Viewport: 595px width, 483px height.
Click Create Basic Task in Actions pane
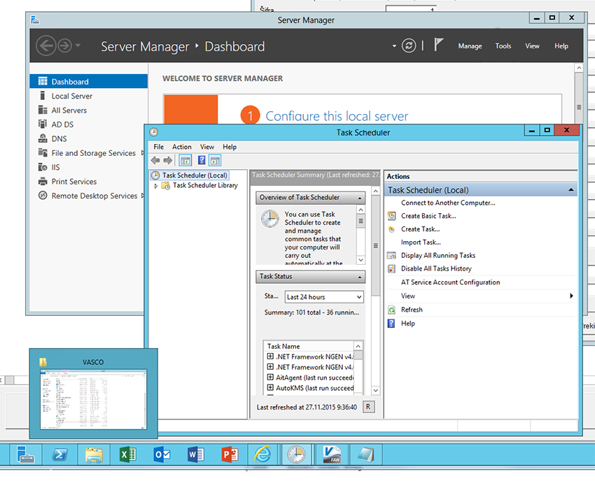428,216
